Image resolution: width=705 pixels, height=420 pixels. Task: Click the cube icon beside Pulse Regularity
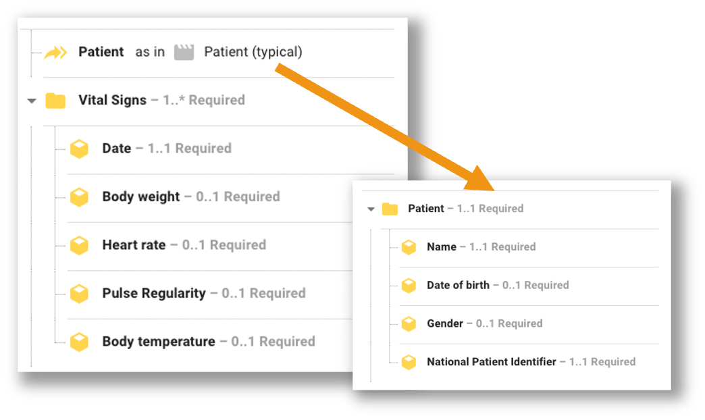(x=80, y=294)
